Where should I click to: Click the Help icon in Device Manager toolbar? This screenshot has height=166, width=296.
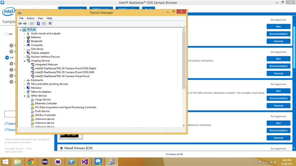38,24
